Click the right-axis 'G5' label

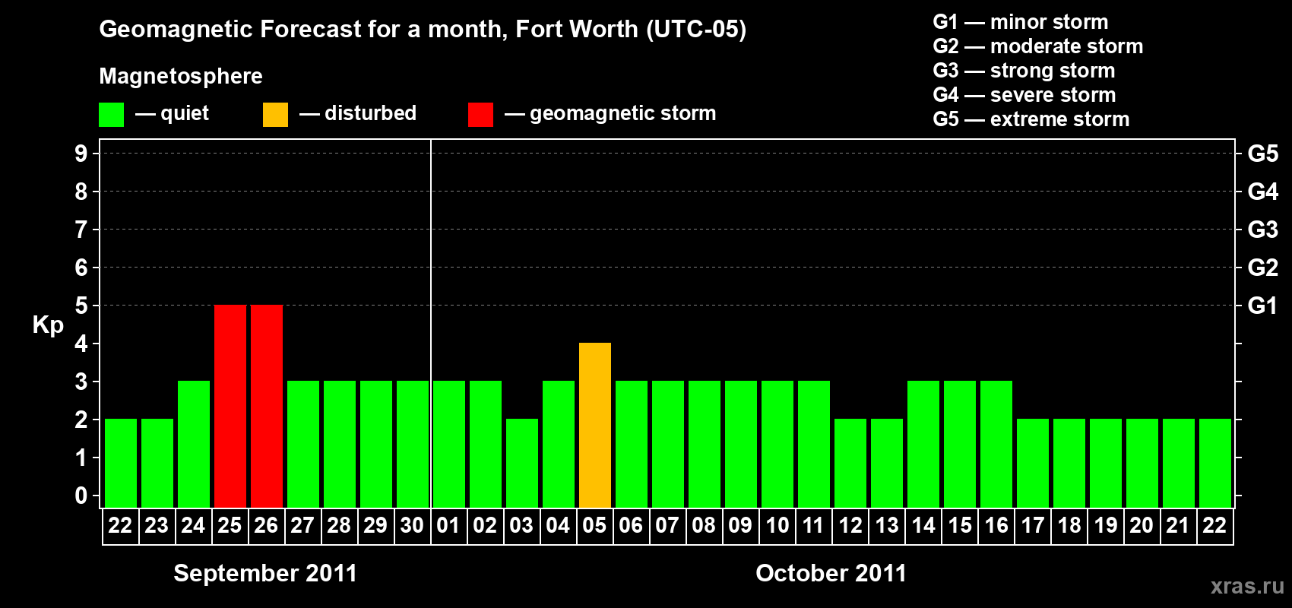click(x=1263, y=154)
